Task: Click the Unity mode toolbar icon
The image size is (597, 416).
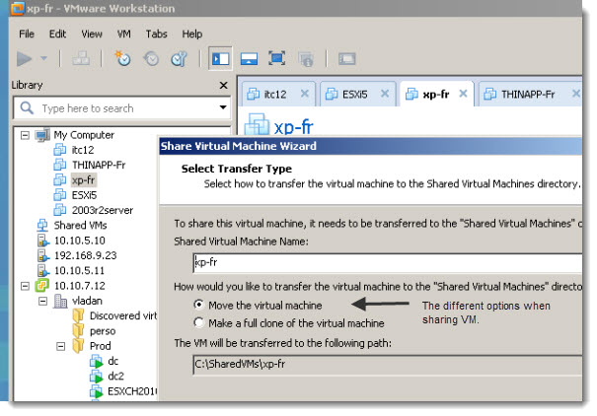Action: pyautogui.click(x=306, y=59)
